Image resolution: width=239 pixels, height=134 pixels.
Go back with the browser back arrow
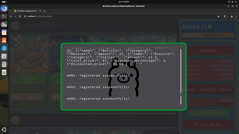point(11,16)
